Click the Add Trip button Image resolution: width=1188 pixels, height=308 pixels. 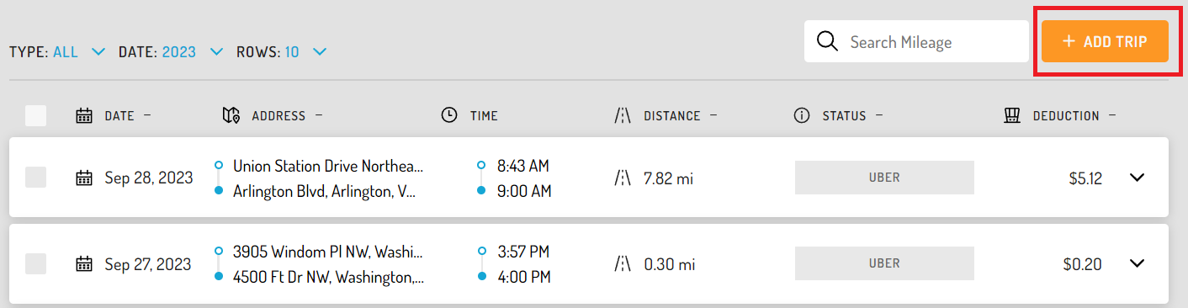[1105, 41]
